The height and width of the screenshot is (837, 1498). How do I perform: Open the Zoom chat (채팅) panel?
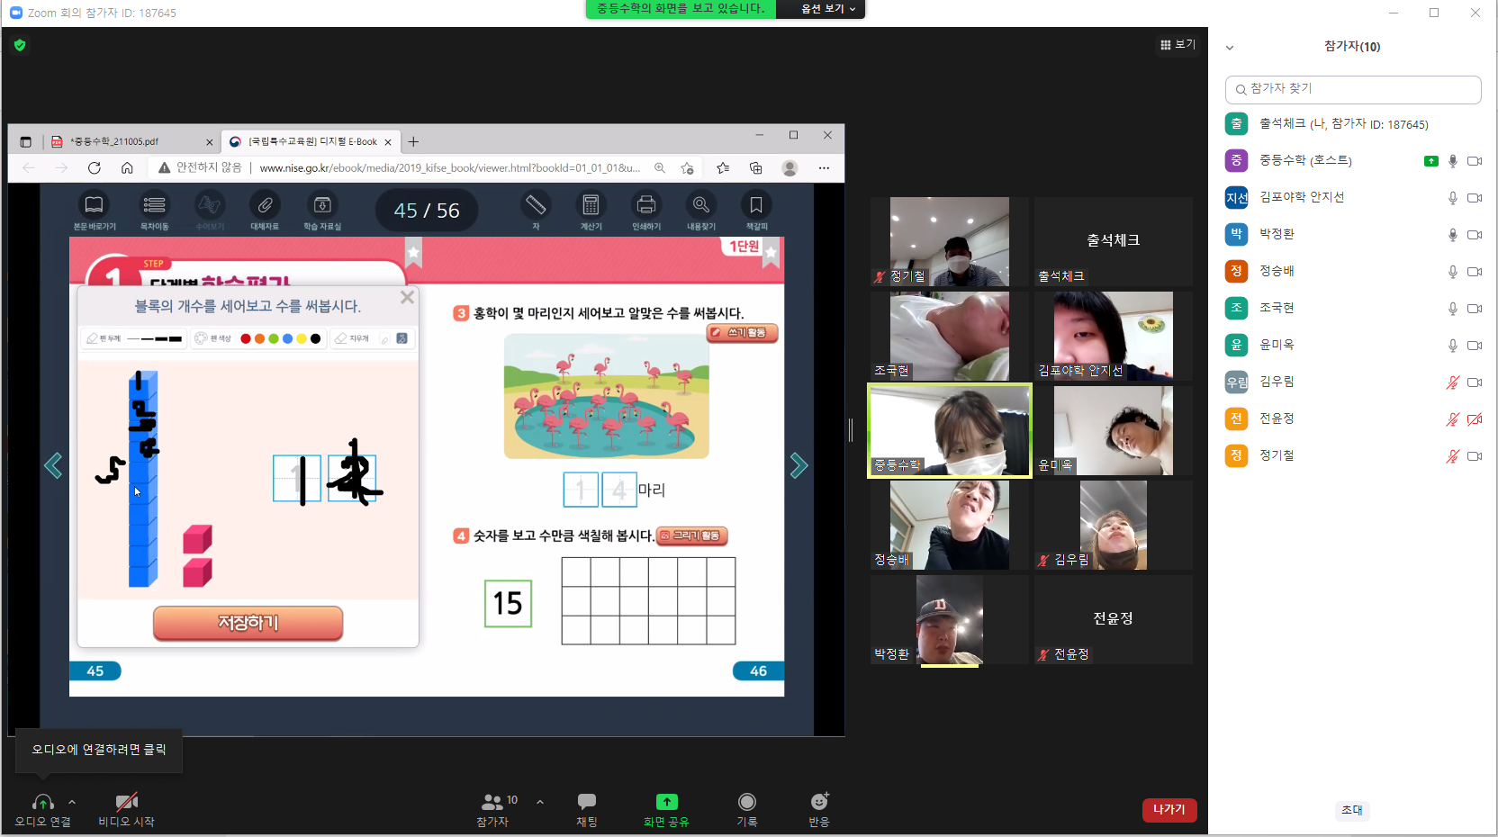587,809
